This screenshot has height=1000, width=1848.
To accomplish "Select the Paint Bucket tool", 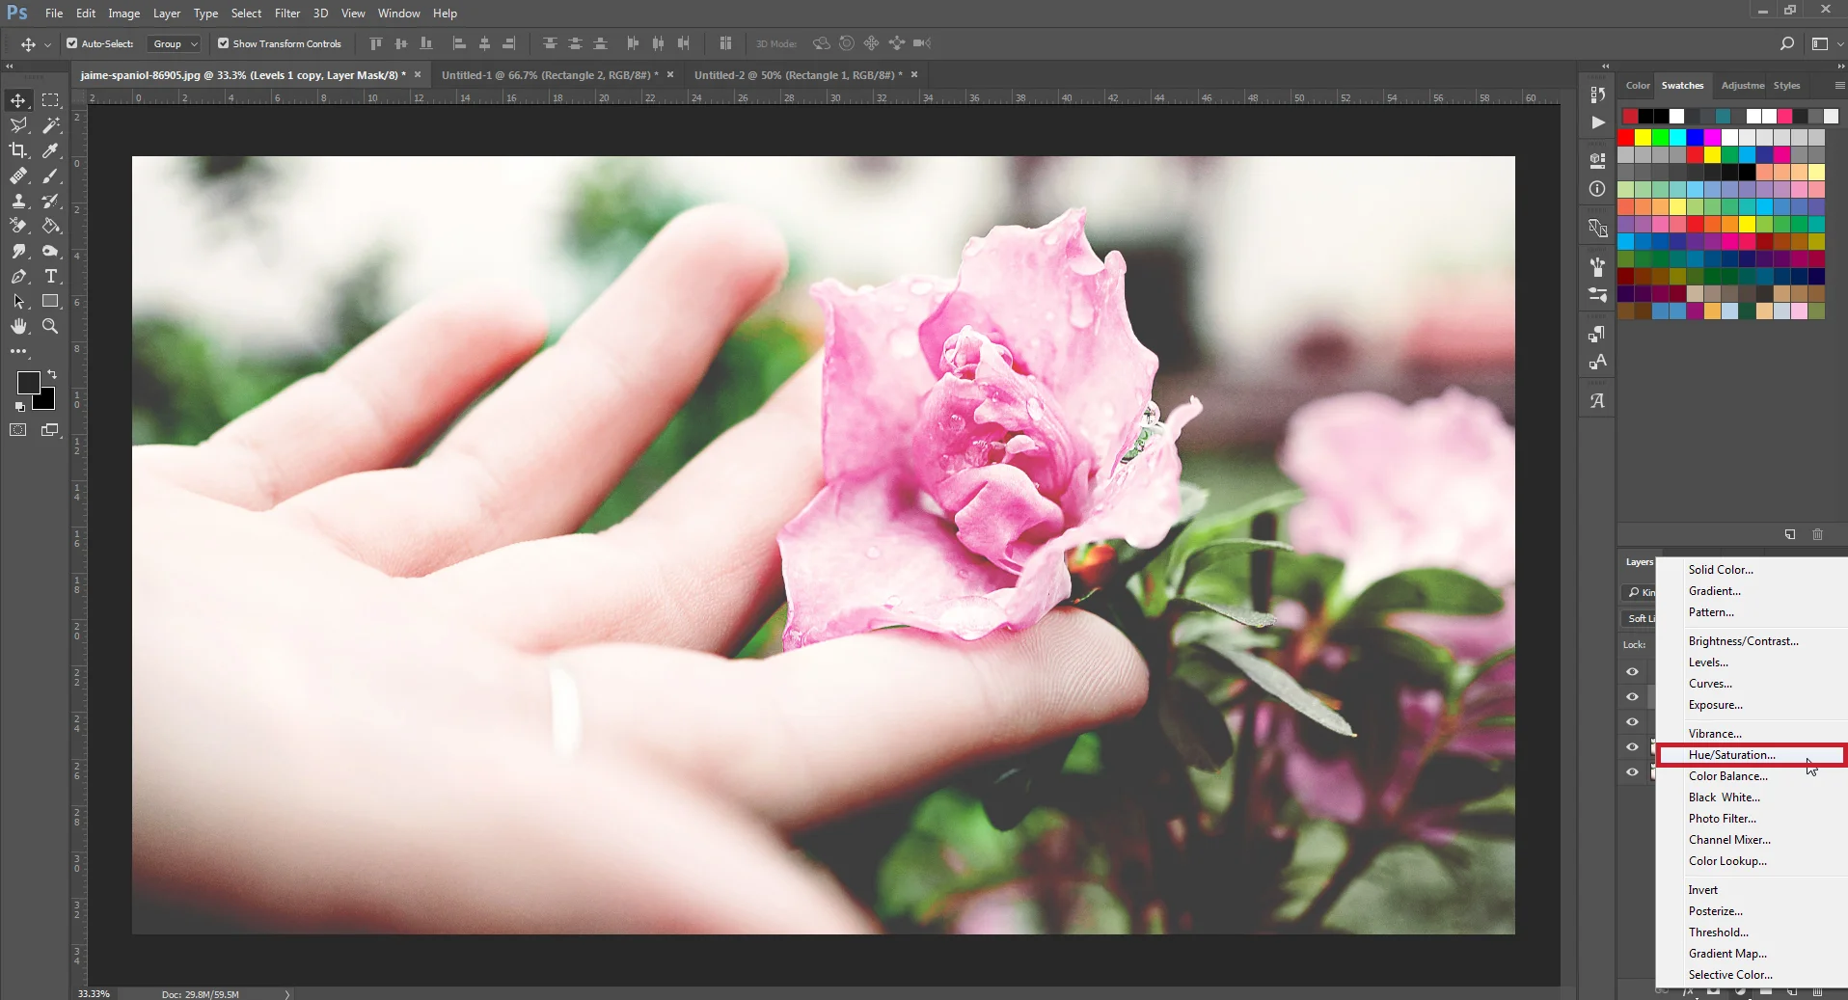I will [51, 226].
